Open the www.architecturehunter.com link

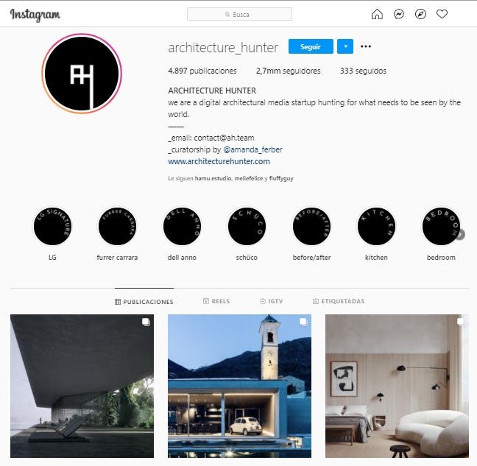pyautogui.click(x=219, y=161)
